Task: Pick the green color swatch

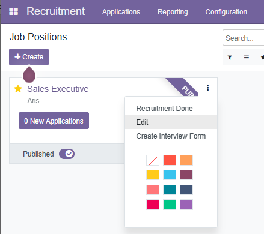Action: click(170, 205)
